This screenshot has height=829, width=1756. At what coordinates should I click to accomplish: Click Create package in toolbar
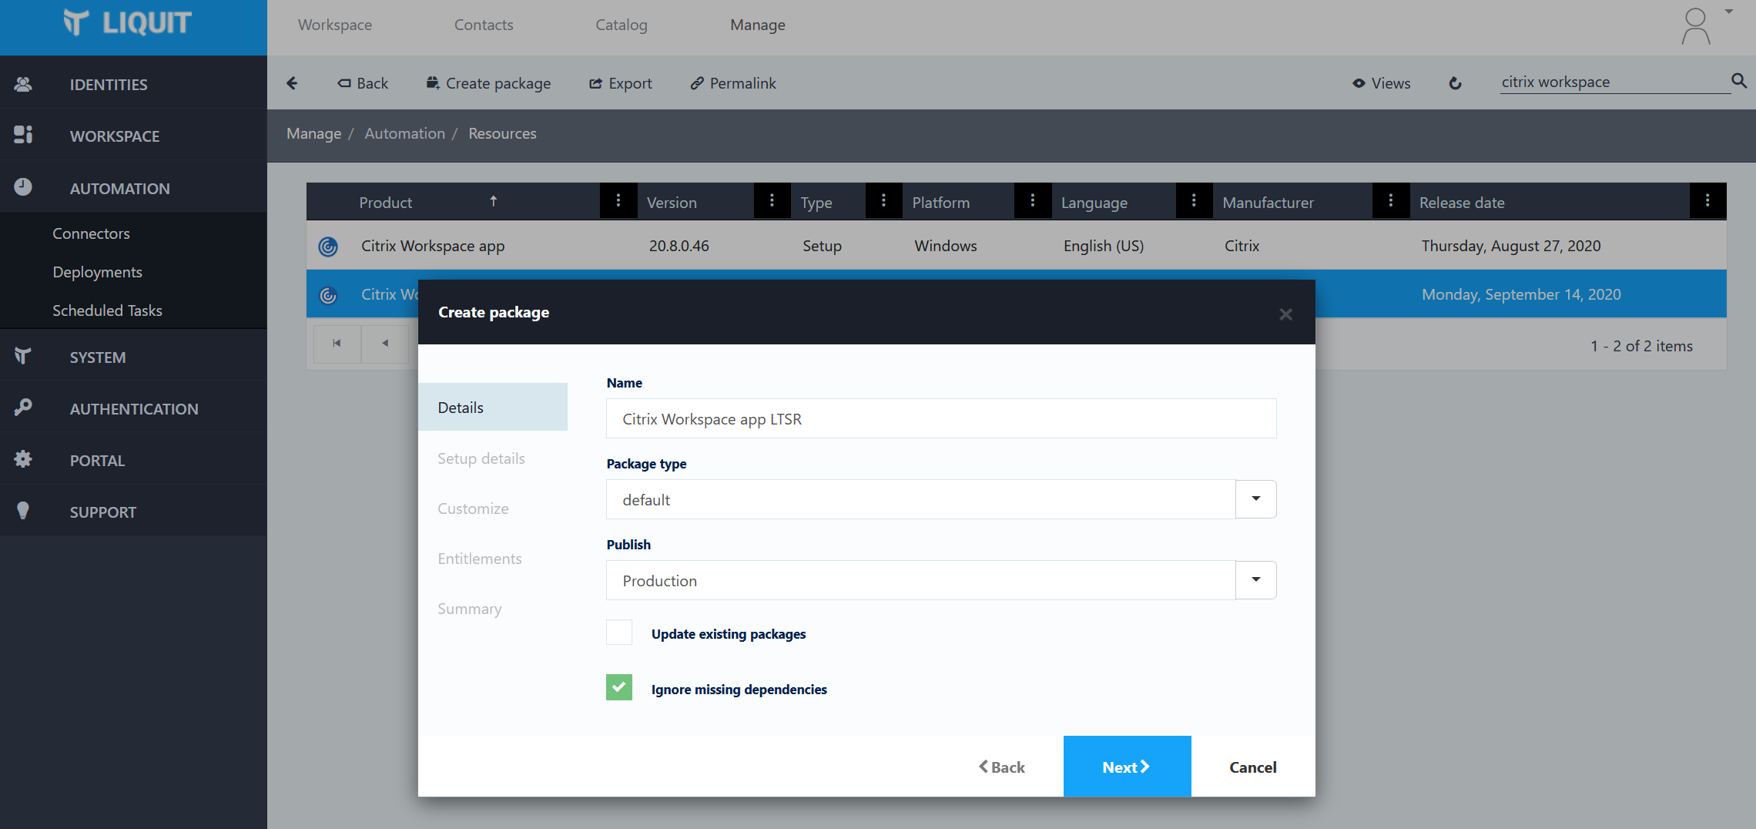pos(488,83)
